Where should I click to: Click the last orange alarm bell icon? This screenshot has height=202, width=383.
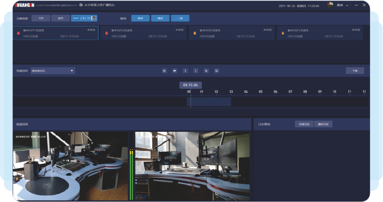(x=283, y=33)
